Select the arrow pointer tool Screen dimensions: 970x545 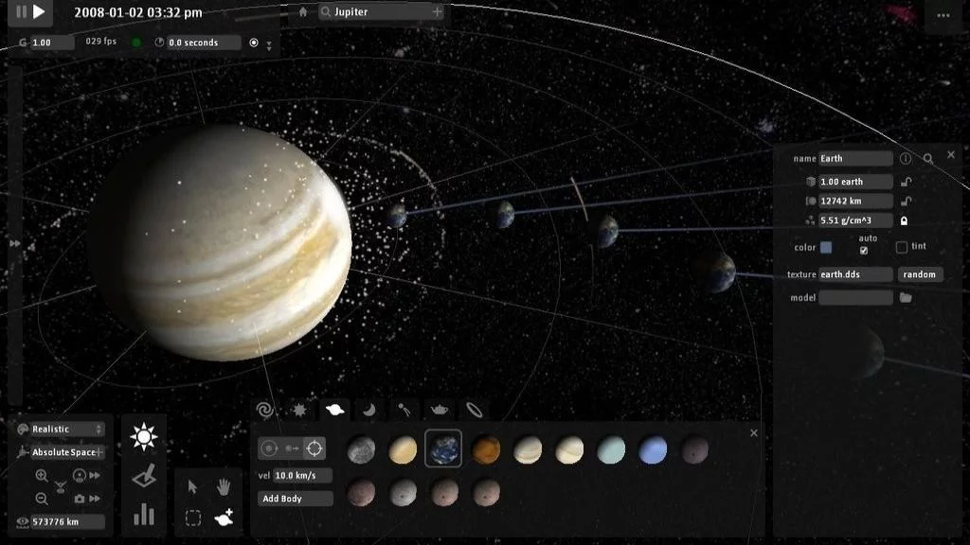(192, 487)
